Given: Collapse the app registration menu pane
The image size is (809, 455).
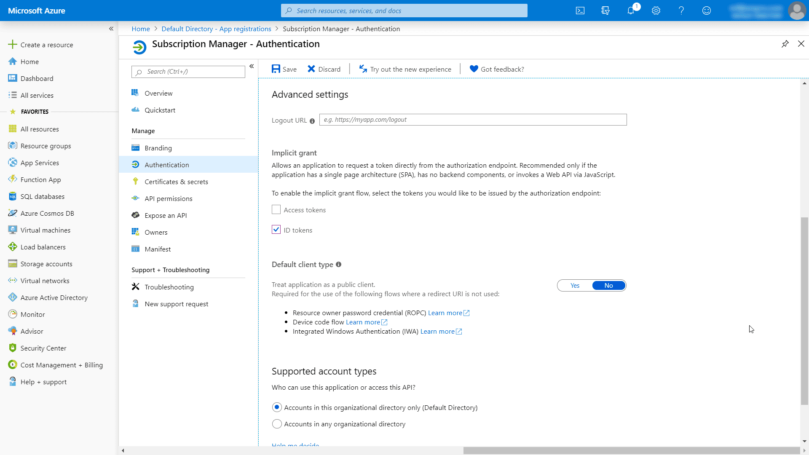Looking at the screenshot, I should click(x=252, y=66).
